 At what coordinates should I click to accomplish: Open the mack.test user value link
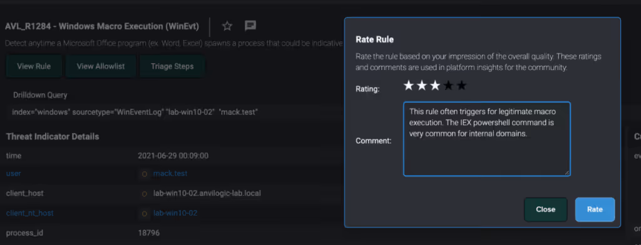(170, 174)
